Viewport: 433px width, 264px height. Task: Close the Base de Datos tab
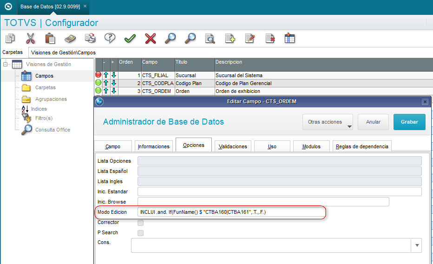(x=85, y=6)
